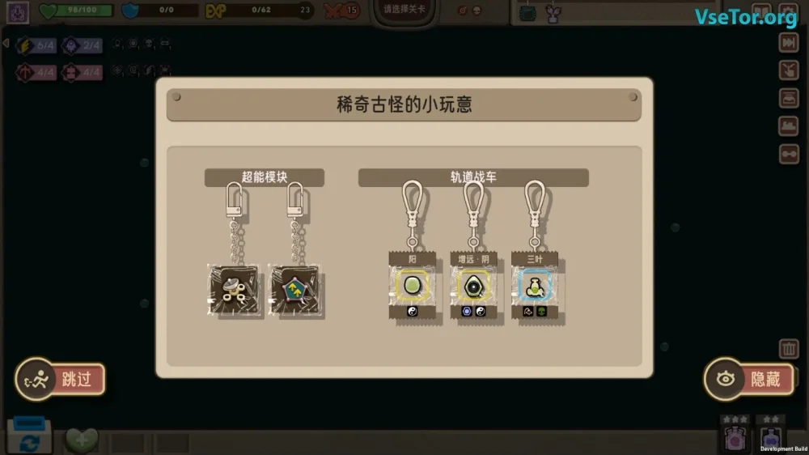Click the trash can icon
Screen dimensions: 809x455
point(788,349)
